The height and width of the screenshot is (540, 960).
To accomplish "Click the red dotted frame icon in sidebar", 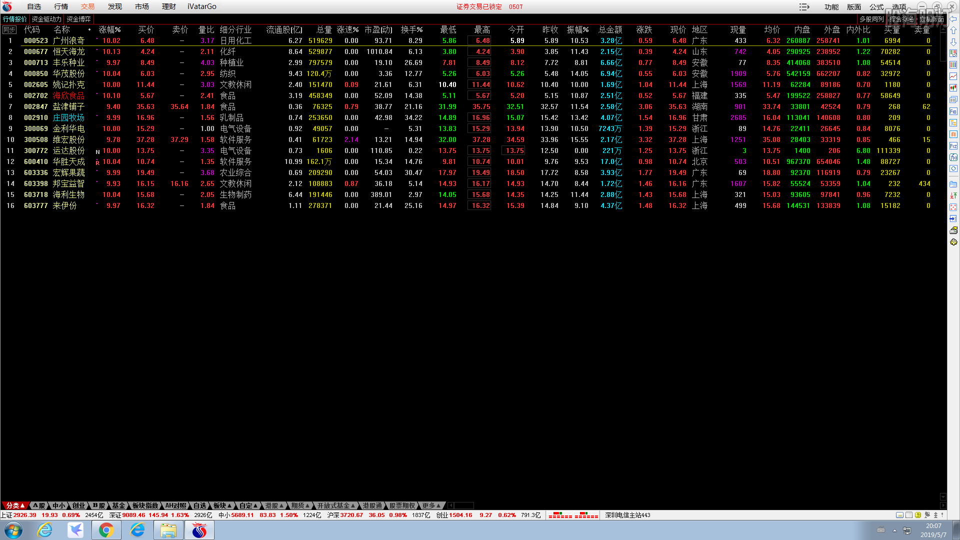I will 953,207.
